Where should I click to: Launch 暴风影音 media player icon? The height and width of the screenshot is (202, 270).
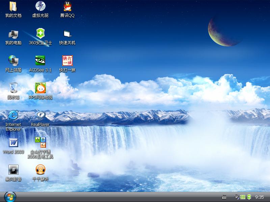13,170
